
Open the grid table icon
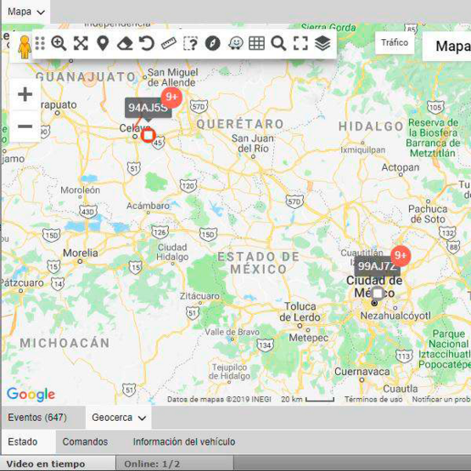tap(257, 43)
